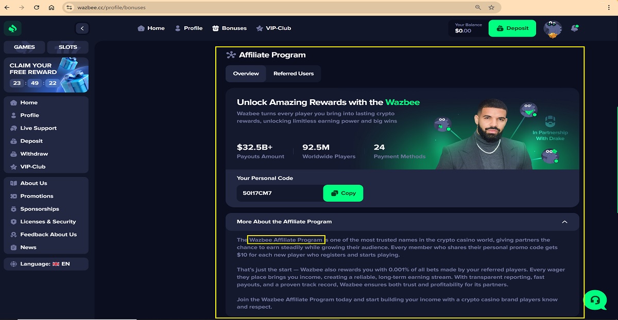Image resolution: width=618 pixels, height=320 pixels.
Task: Open the user avatar profile menu
Action: coord(553,29)
